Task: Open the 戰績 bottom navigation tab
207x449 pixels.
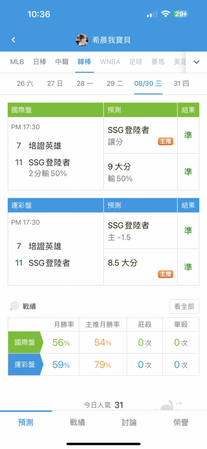Action: pos(77,422)
